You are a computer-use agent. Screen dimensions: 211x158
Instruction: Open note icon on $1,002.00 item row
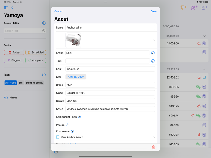[x=204, y=43]
